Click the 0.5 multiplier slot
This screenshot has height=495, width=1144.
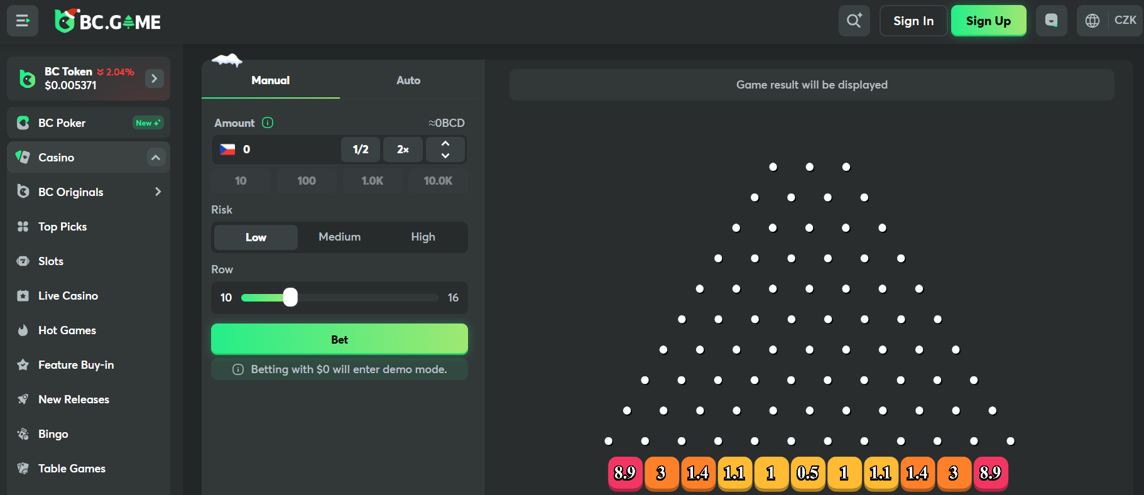(x=807, y=472)
